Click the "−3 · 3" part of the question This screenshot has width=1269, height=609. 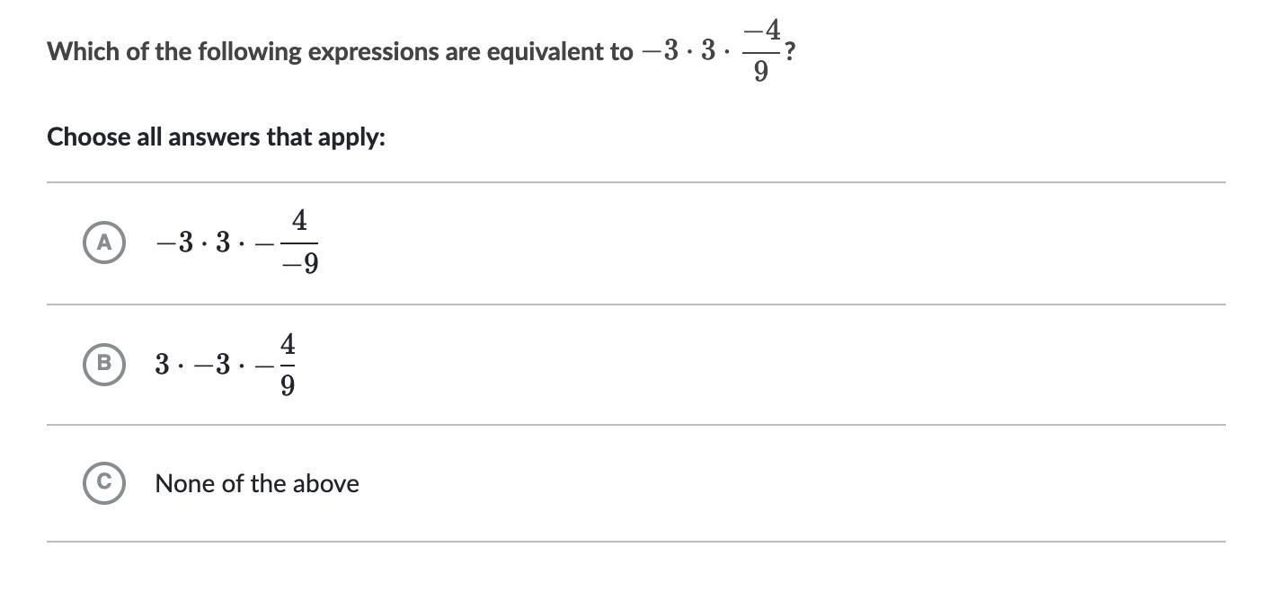[x=679, y=52]
